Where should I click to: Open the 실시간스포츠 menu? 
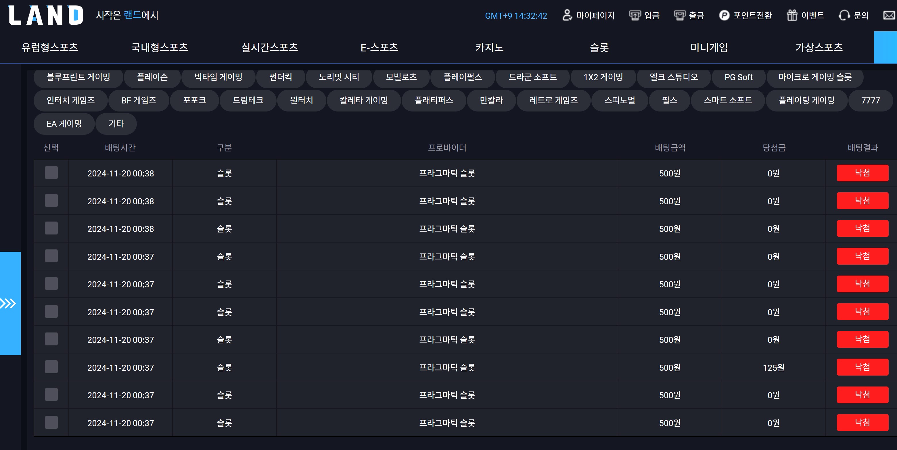(x=269, y=47)
